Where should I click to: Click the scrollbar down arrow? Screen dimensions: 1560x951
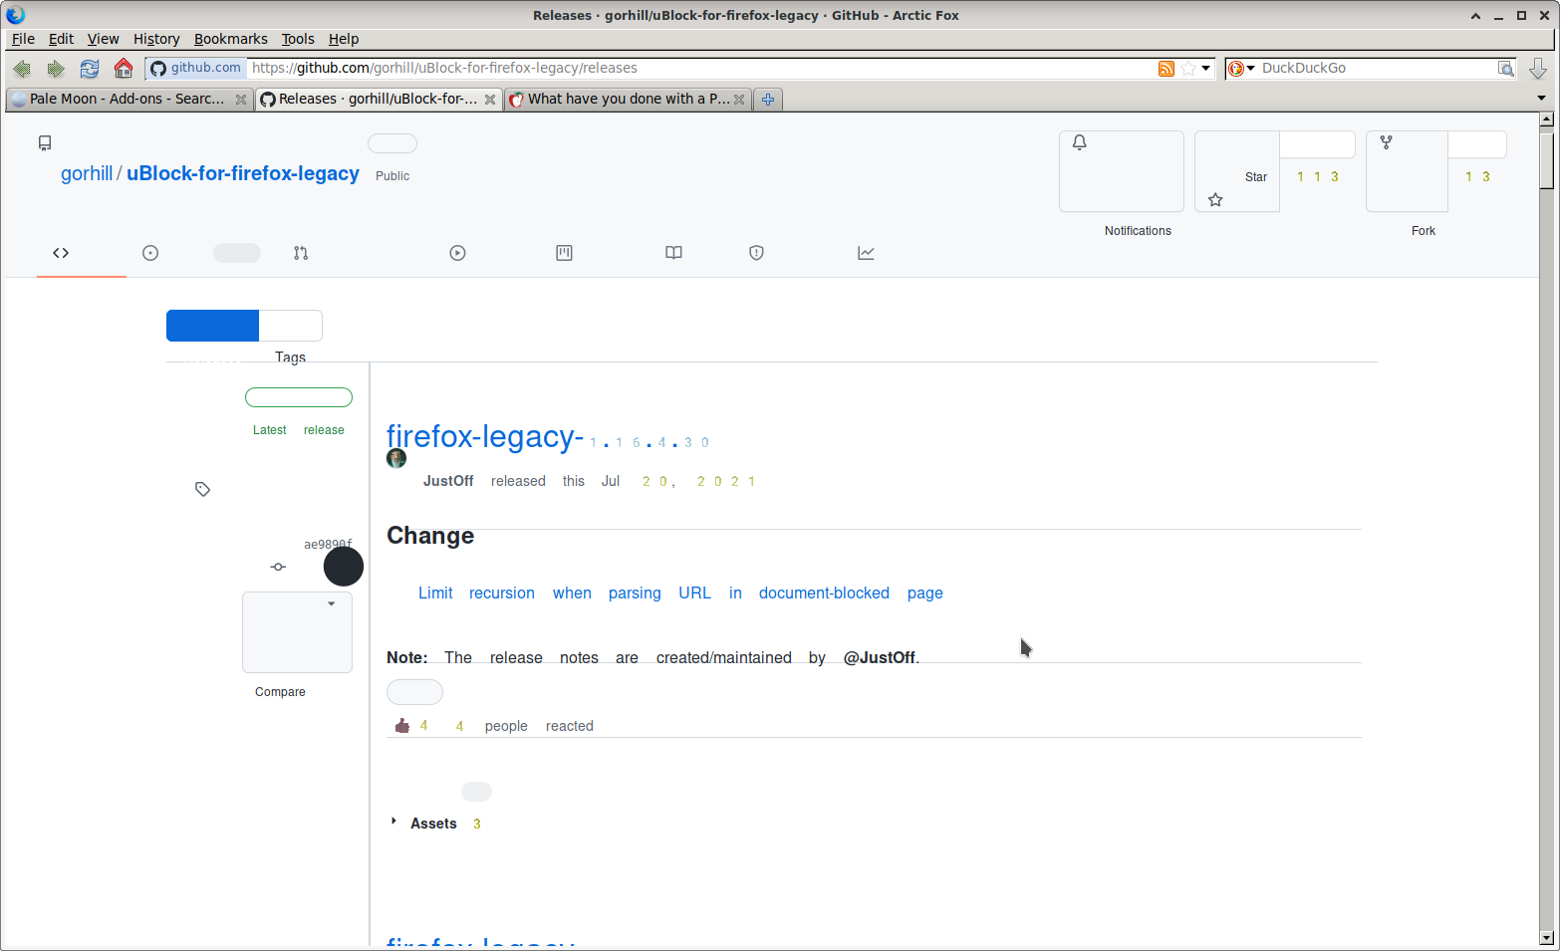pyautogui.click(x=1546, y=937)
